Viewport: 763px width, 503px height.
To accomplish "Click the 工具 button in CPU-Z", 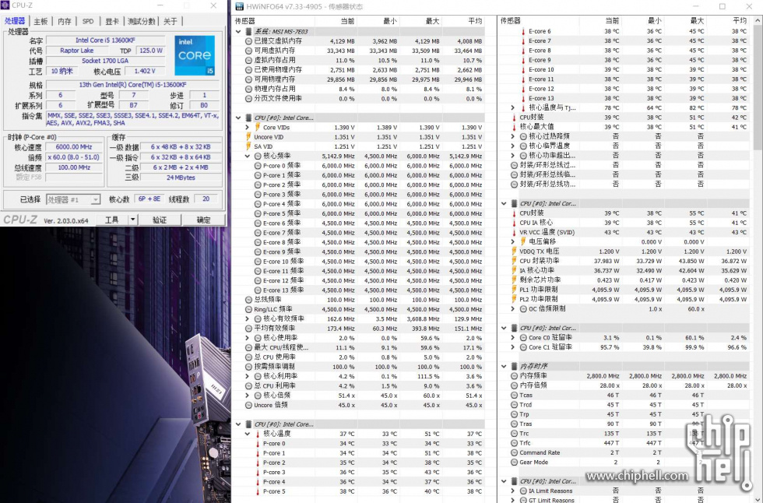I will (x=111, y=220).
